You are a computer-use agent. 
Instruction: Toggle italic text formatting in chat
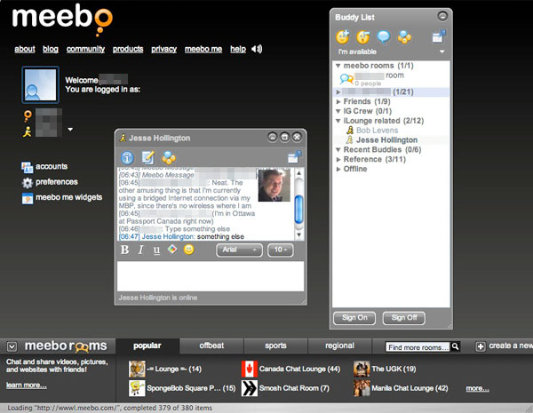141,250
